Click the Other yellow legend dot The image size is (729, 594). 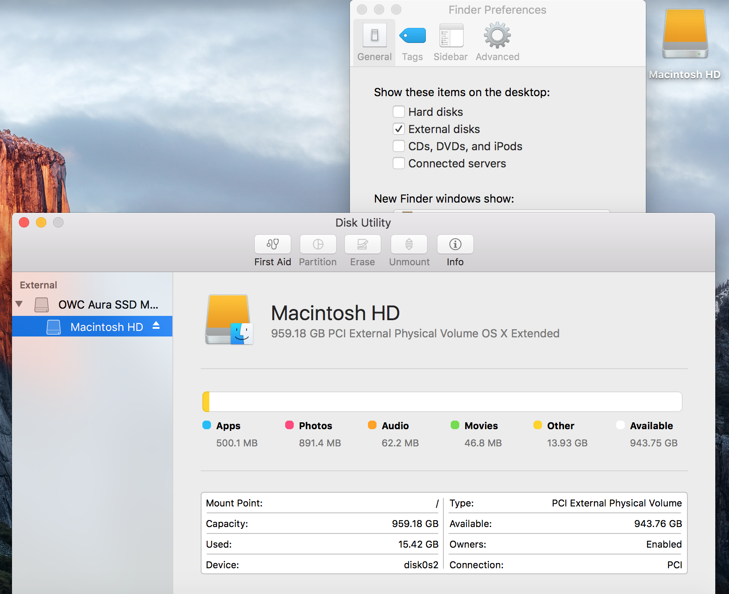(x=538, y=425)
